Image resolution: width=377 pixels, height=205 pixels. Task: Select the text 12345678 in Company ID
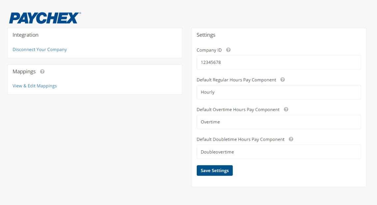[x=211, y=62]
